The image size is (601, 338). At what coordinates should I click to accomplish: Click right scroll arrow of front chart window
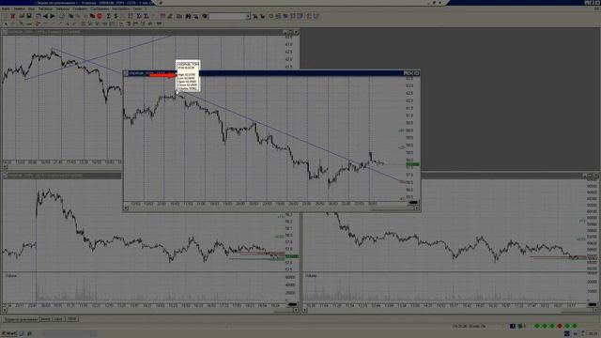point(417,208)
